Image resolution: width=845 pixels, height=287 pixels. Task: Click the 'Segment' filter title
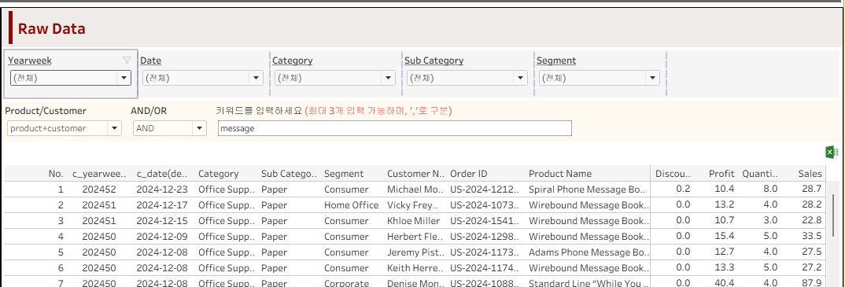556,61
